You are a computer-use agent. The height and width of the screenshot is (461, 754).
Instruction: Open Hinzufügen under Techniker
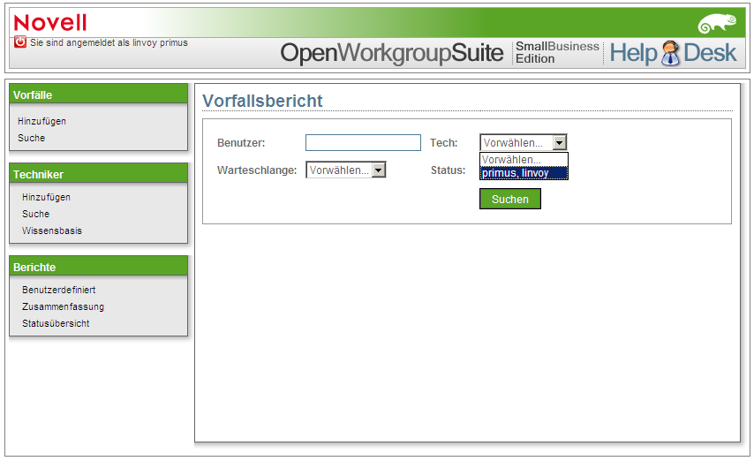click(46, 197)
